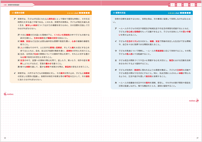Click the red keyword 道徳性
202x142 pixels.
point(69,51)
